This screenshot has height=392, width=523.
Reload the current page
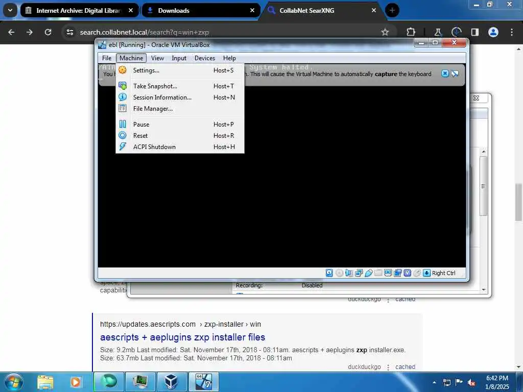[47, 32]
